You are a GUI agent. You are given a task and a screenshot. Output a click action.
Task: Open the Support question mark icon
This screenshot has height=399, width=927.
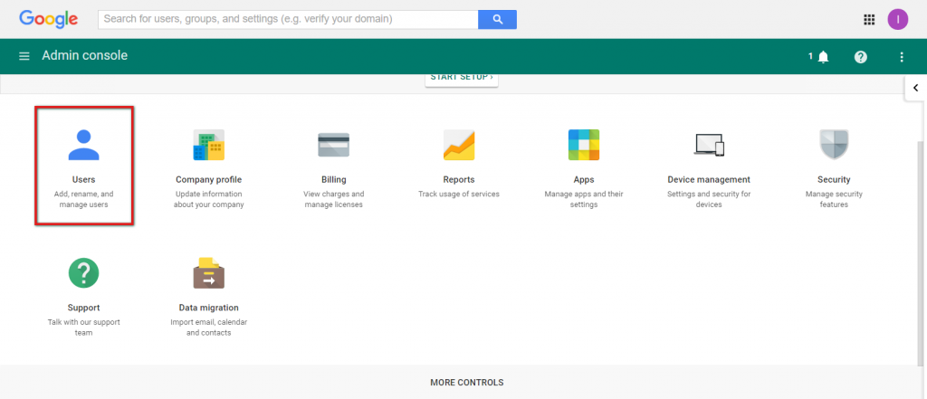(83, 273)
